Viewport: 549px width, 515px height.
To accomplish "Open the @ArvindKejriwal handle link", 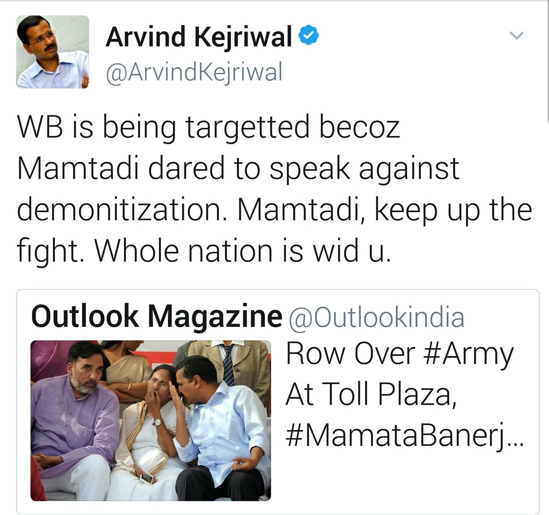I will coord(194,73).
